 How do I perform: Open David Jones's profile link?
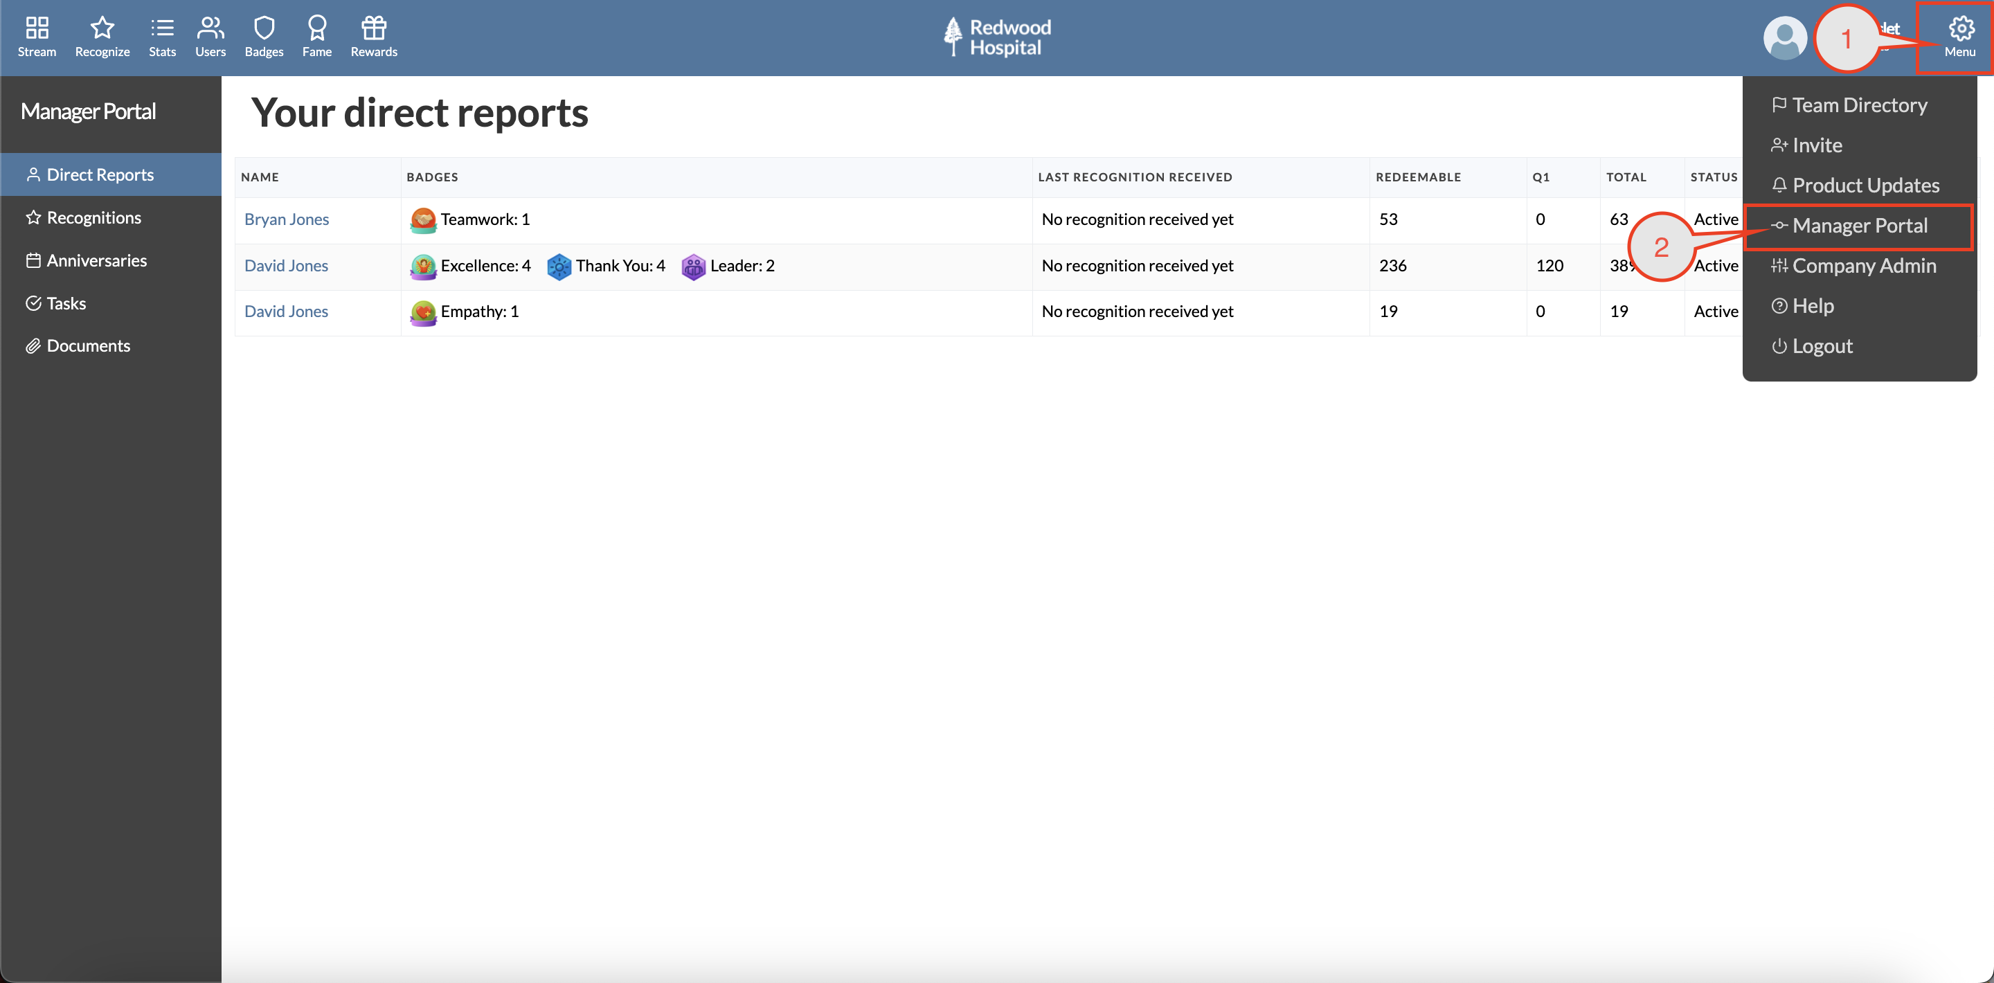point(286,266)
